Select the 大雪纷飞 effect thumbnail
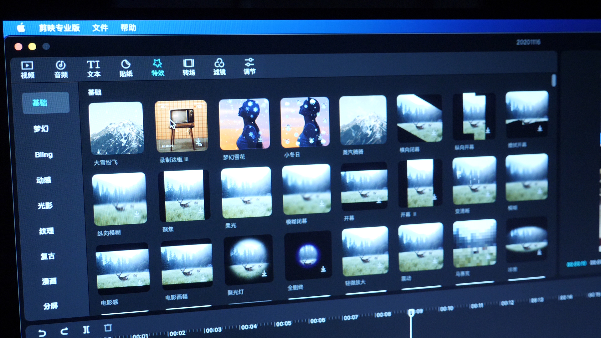This screenshot has width=601, height=338. (x=116, y=128)
